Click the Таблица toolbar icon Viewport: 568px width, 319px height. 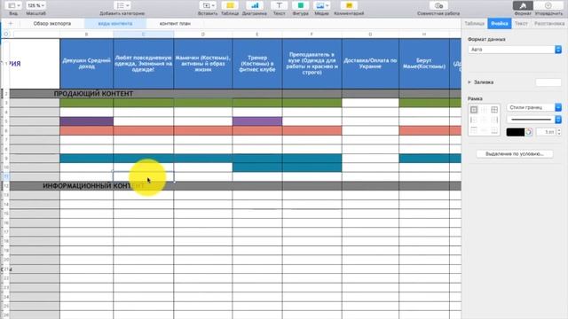point(230,6)
